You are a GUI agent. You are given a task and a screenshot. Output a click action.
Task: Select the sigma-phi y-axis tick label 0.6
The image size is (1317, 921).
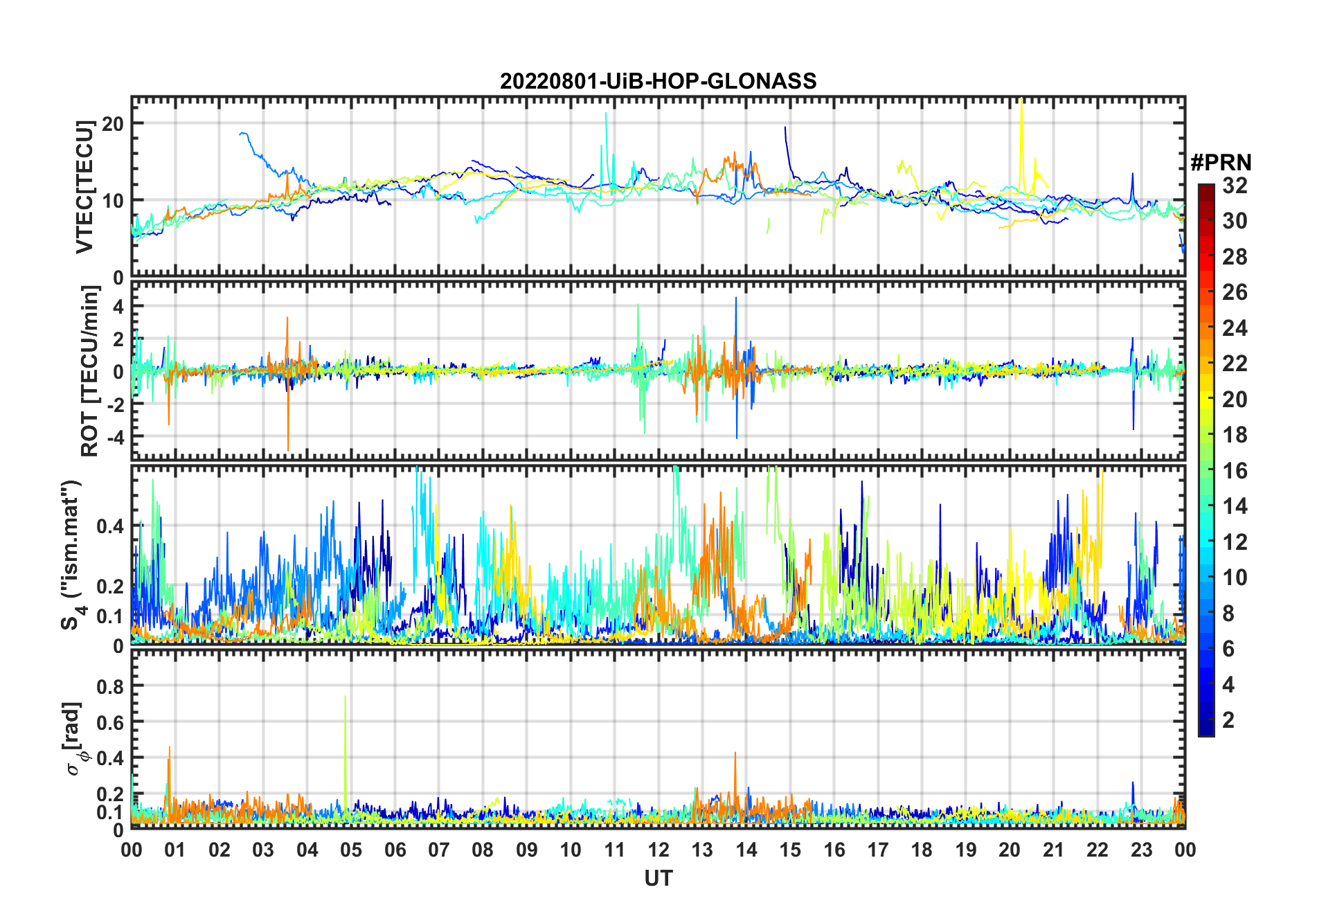pyautogui.click(x=110, y=722)
